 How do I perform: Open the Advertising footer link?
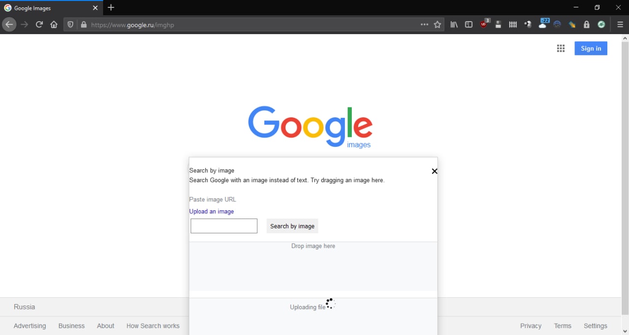tap(30, 326)
